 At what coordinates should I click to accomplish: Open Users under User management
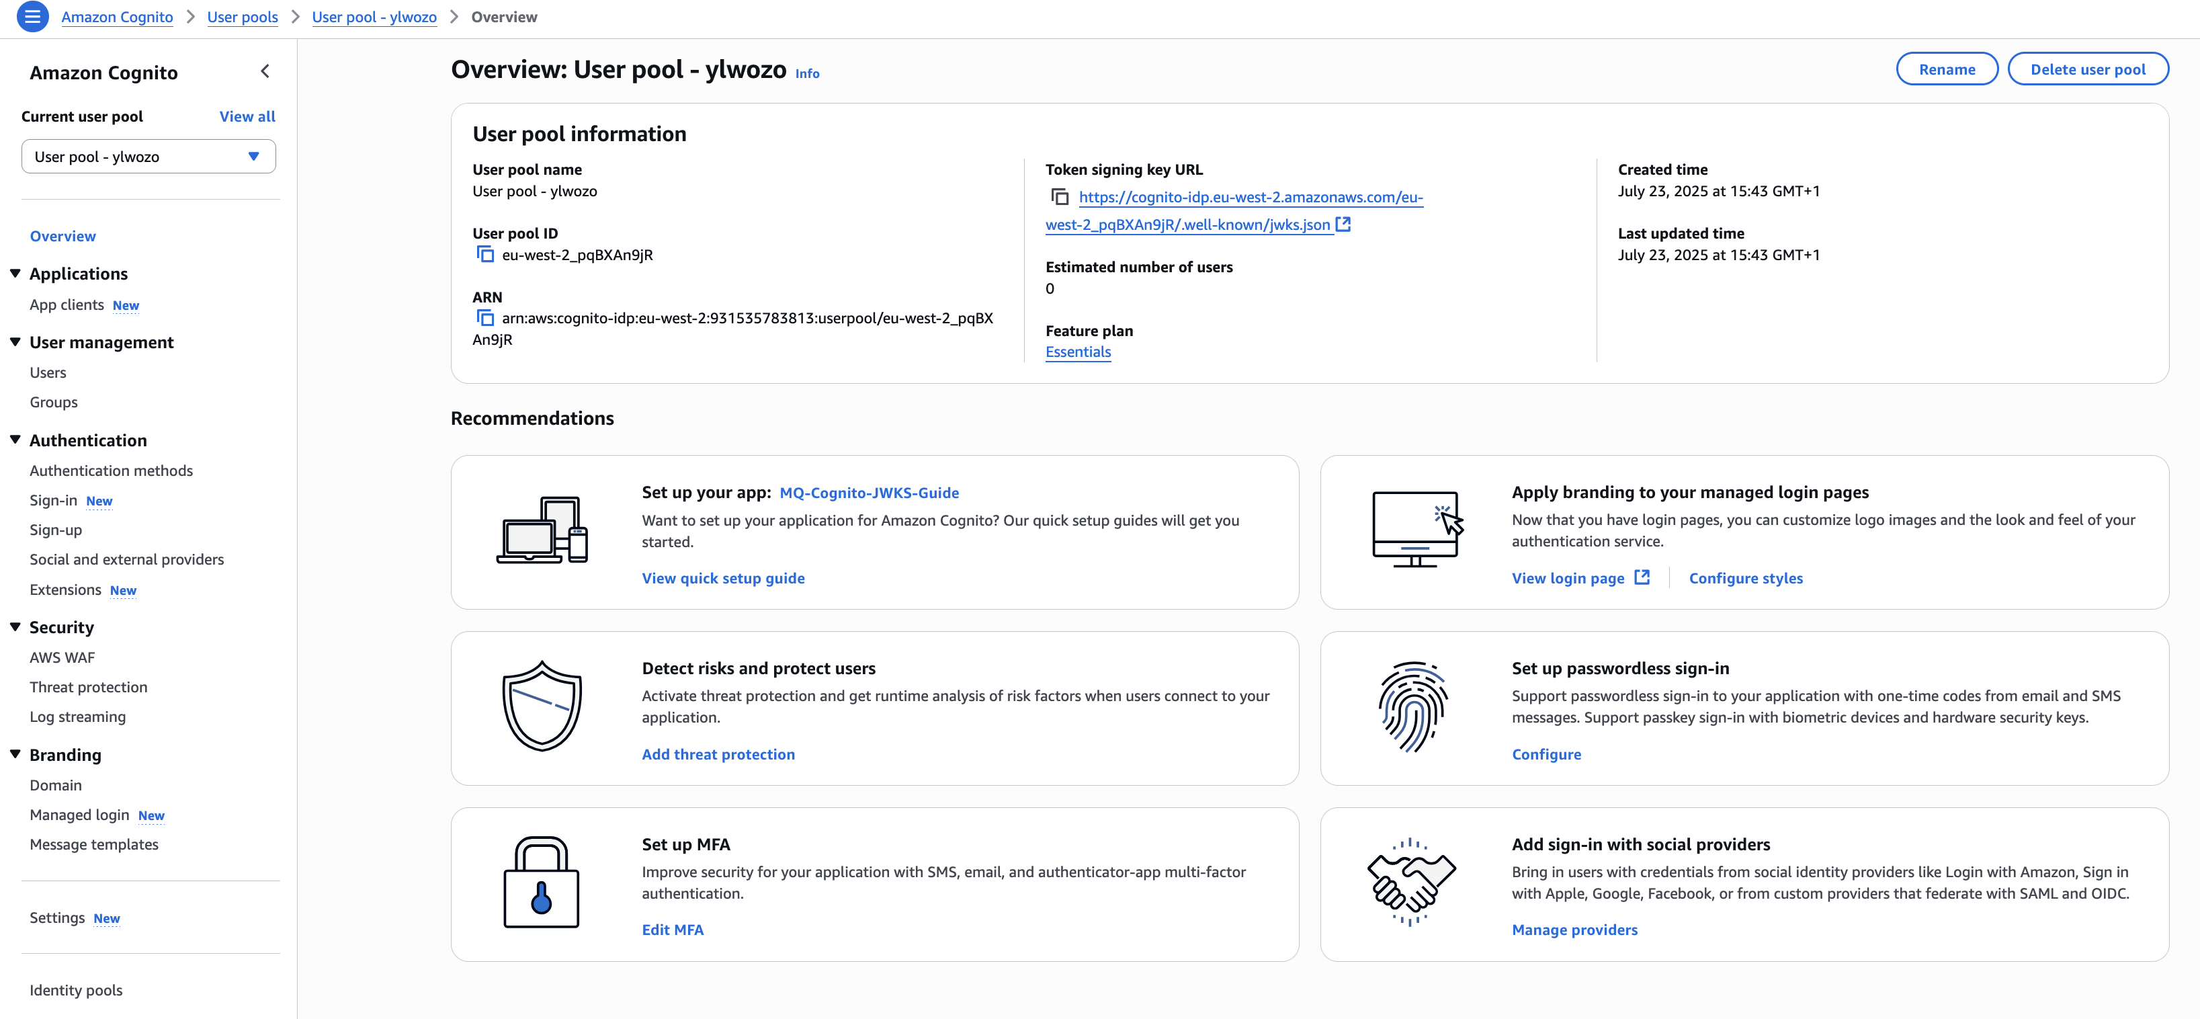pyautogui.click(x=48, y=372)
